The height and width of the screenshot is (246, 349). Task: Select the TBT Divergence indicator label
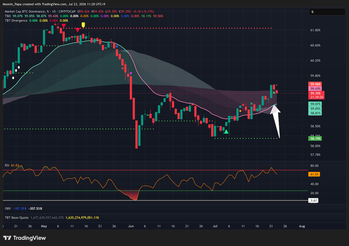[x=16, y=21]
